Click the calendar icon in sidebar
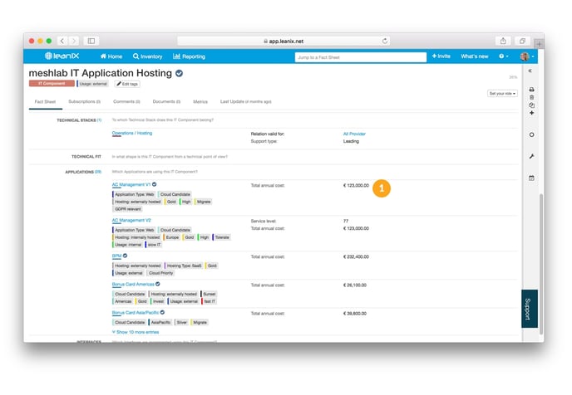Viewport: 572px width, 395px height. [531, 178]
